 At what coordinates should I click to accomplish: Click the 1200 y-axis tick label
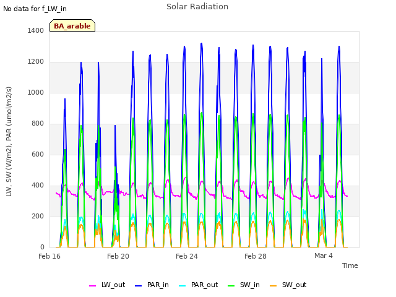point(36,62)
